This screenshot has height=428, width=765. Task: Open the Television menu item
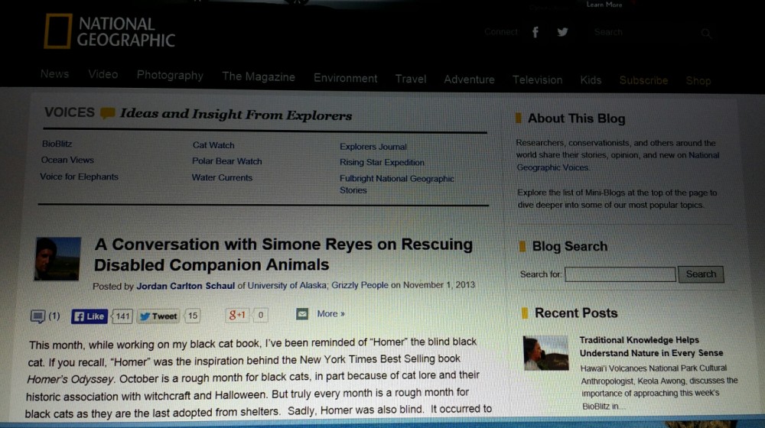click(x=537, y=80)
